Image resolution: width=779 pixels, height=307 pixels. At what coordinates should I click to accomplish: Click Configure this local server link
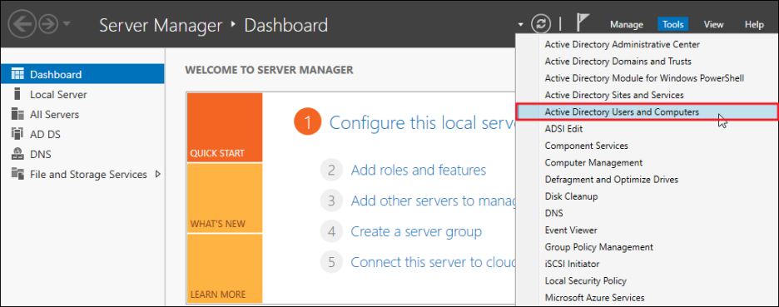pyautogui.click(x=422, y=122)
